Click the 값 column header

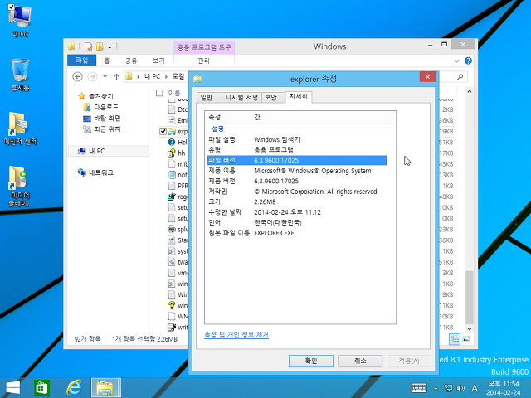(x=319, y=117)
